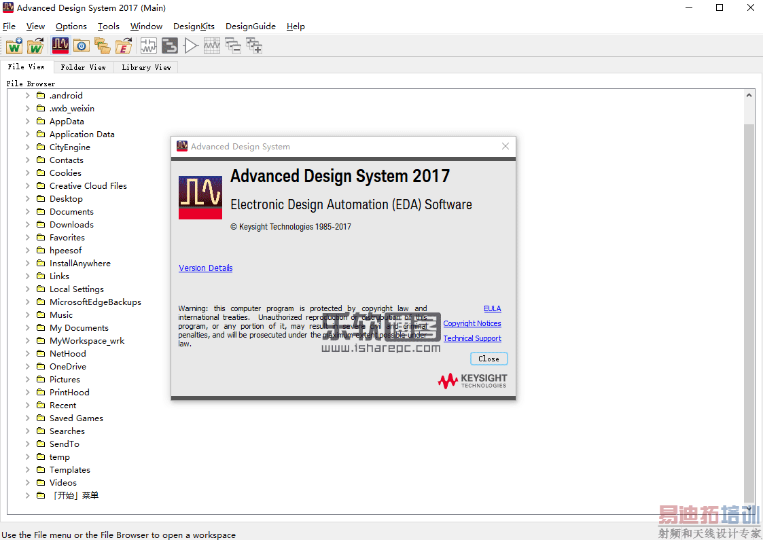Select the Searches folder row
The image size is (763, 540).
(67, 431)
